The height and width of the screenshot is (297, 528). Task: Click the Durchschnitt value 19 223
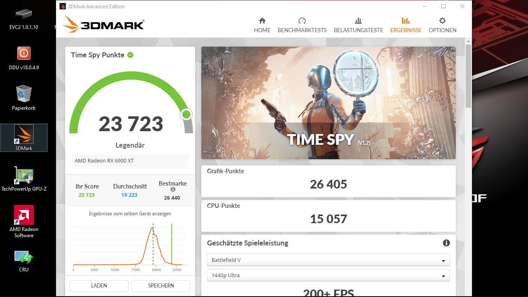[x=130, y=195]
